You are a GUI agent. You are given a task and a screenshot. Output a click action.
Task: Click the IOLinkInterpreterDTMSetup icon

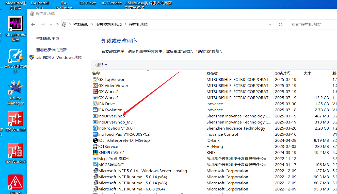coord(95,140)
